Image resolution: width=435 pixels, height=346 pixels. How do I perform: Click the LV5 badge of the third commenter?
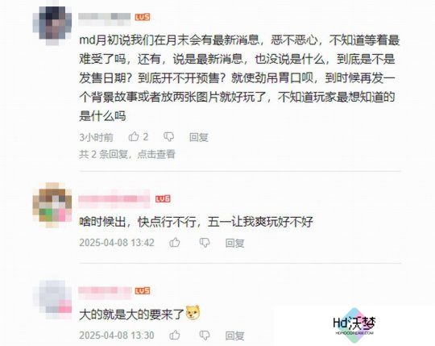[x=143, y=290]
